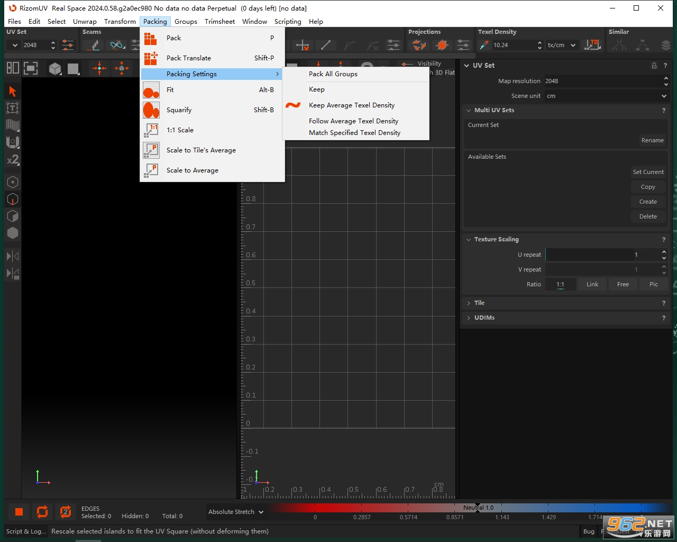Click the Fit packing icon
Image resolution: width=677 pixels, height=542 pixels.
point(151,90)
